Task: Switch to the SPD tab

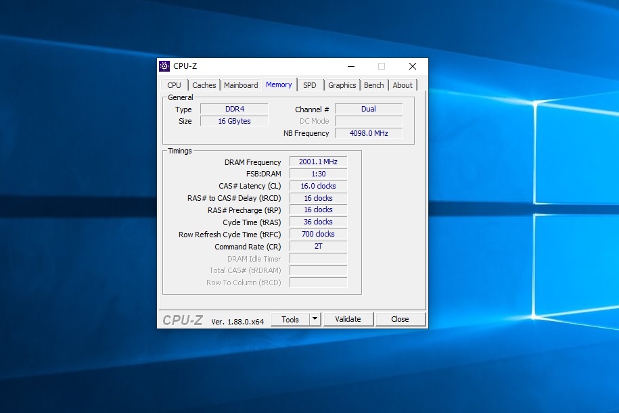Action: tap(310, 85)
